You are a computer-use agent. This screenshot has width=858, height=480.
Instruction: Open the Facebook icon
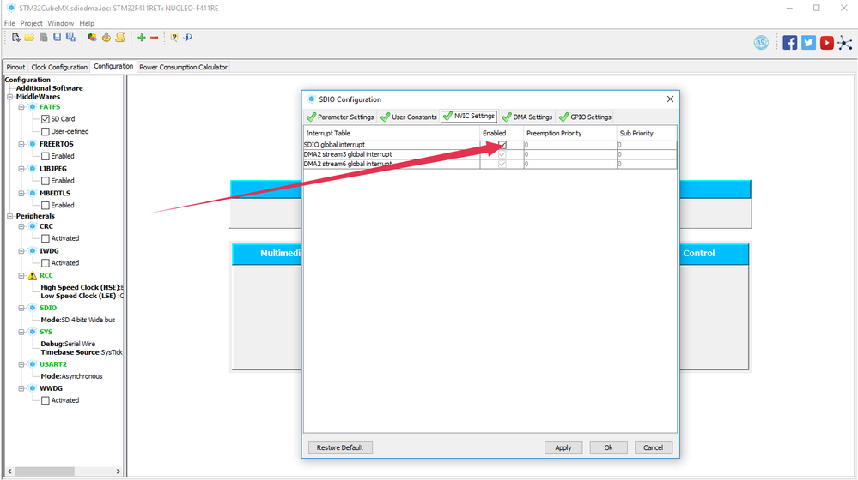(789, 43)
